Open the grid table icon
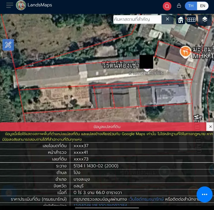The height and width of the screenshot is (210, 214). (x=191, y=20)
